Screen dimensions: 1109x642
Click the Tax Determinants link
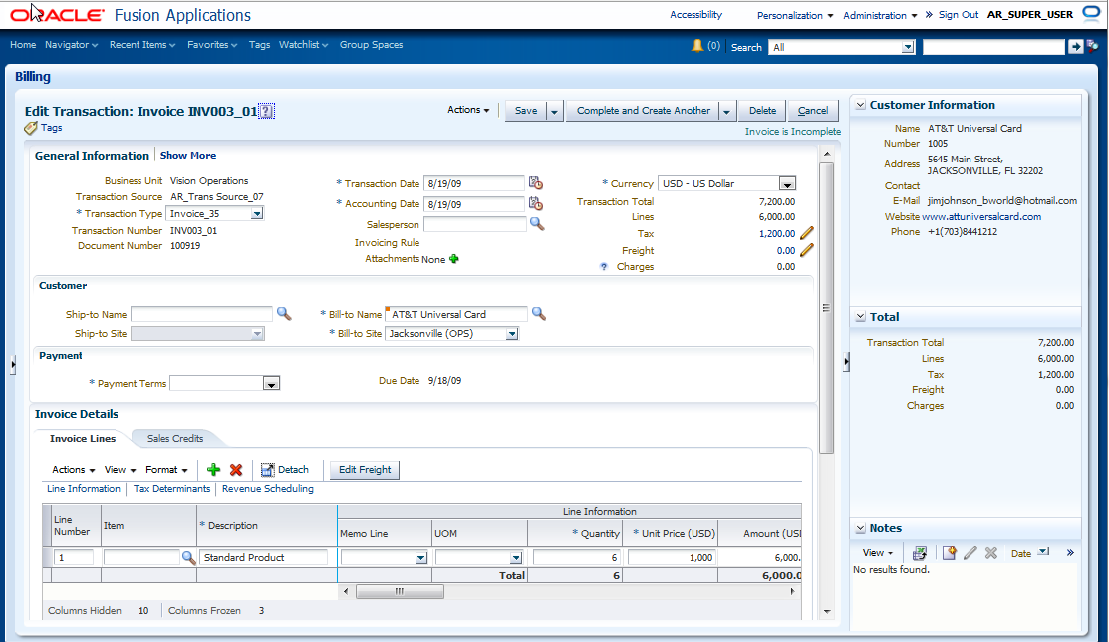[171, 489]
